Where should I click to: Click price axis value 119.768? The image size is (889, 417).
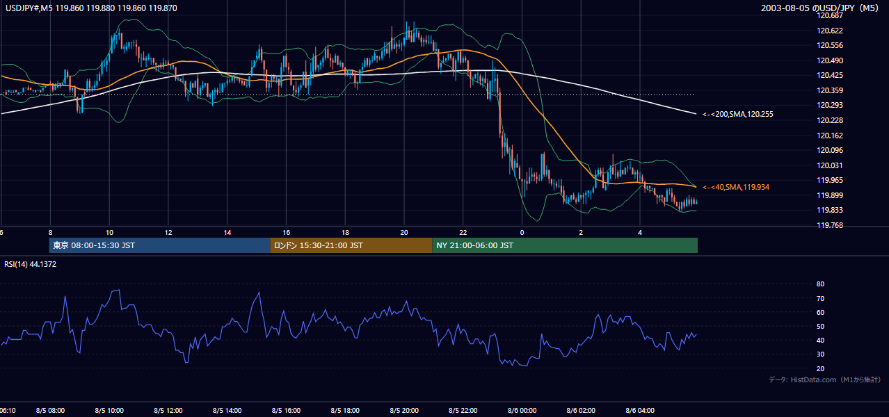click(831, 225)
